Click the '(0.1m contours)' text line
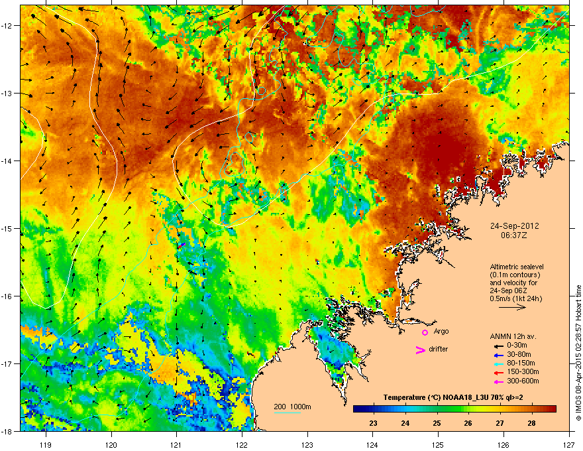This screenshot has width=583, height=451. [515, 275]
